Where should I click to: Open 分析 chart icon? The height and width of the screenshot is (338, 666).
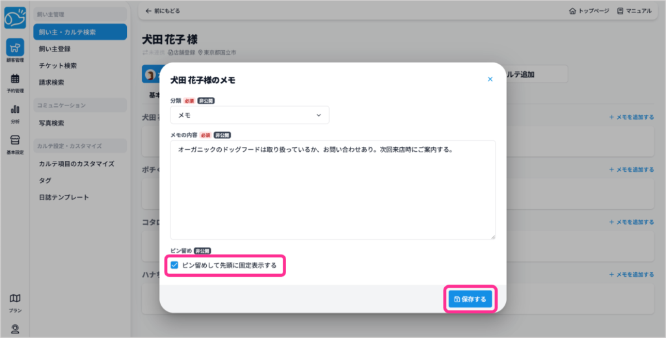[x=14, y=112]
